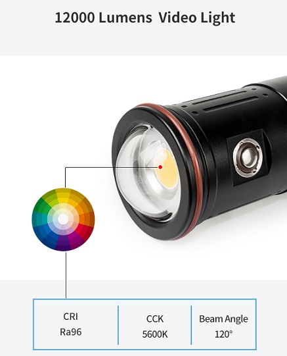Image resolution: width=287 pixels, height=356 pixels.
Task: Click the Beam Angle label
Action: pos(223,319)
